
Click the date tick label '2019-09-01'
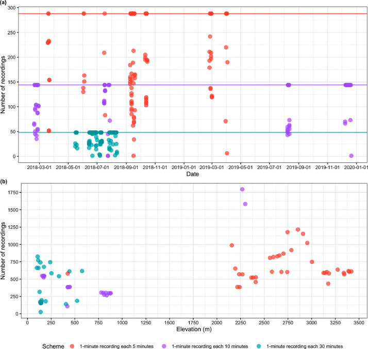pos(298,168)
